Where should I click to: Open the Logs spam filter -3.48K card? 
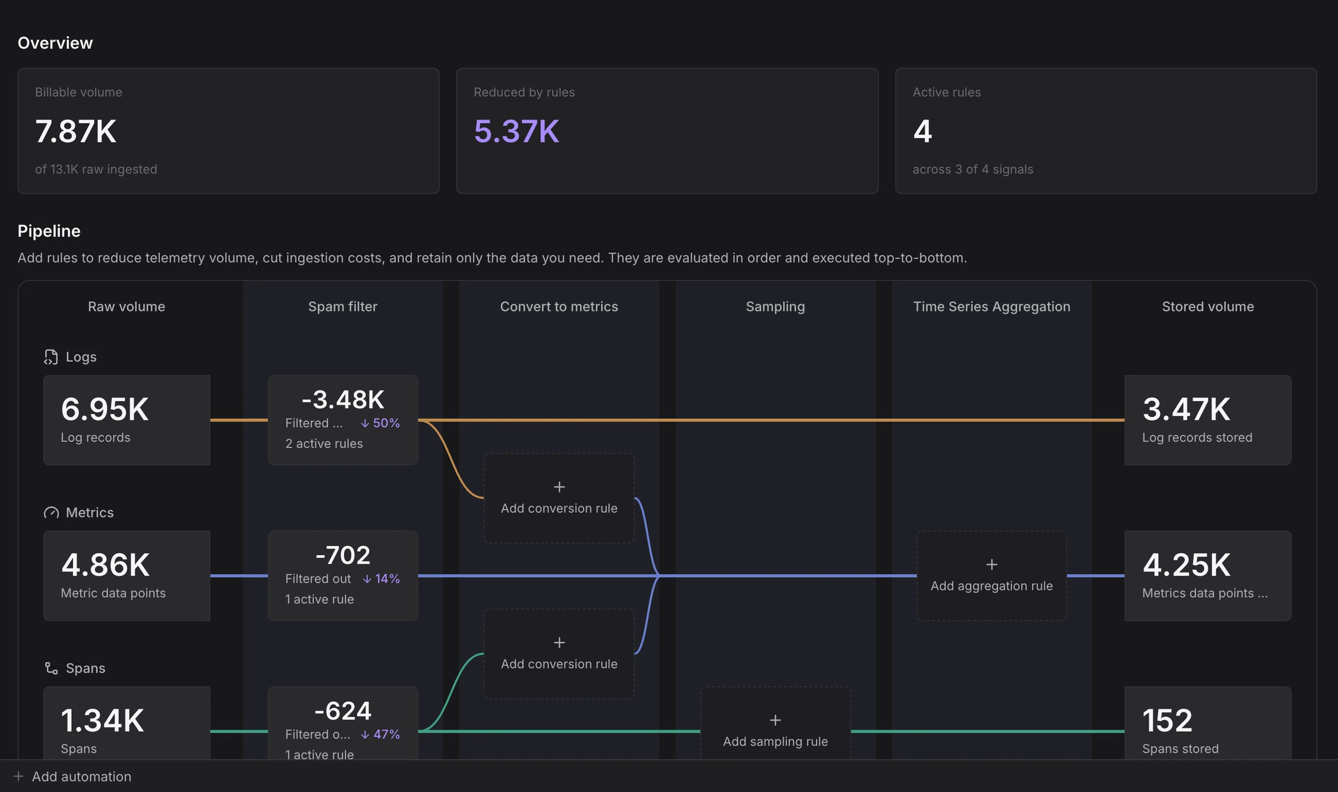tap(343, 420)
